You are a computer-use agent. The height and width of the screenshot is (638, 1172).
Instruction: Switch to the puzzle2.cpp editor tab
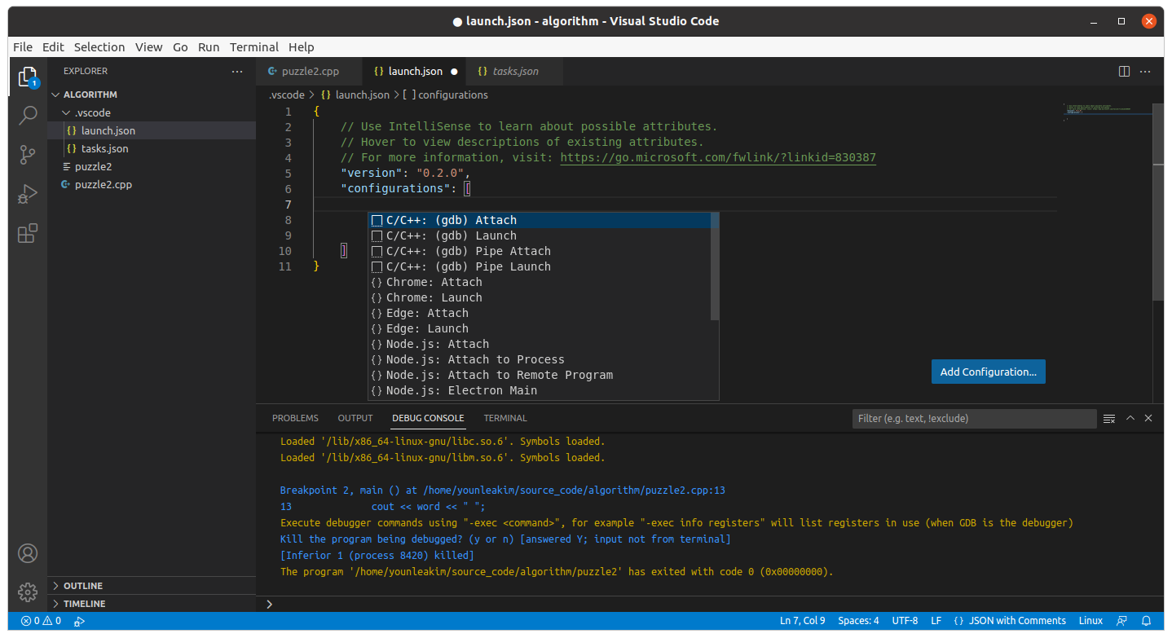tap(308, 72)
